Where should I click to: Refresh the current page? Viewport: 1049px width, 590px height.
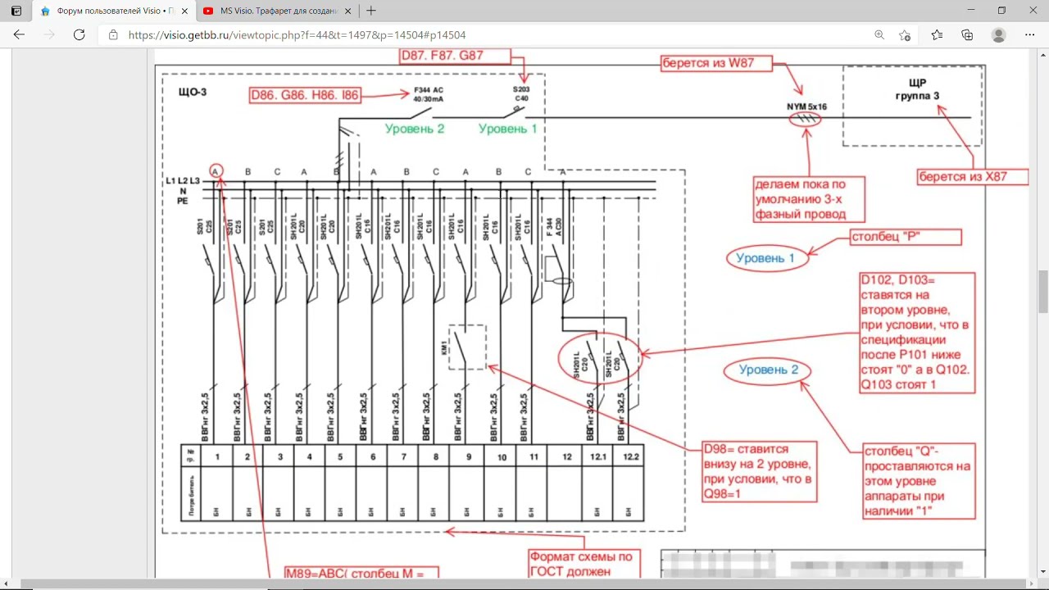(79, 35)
